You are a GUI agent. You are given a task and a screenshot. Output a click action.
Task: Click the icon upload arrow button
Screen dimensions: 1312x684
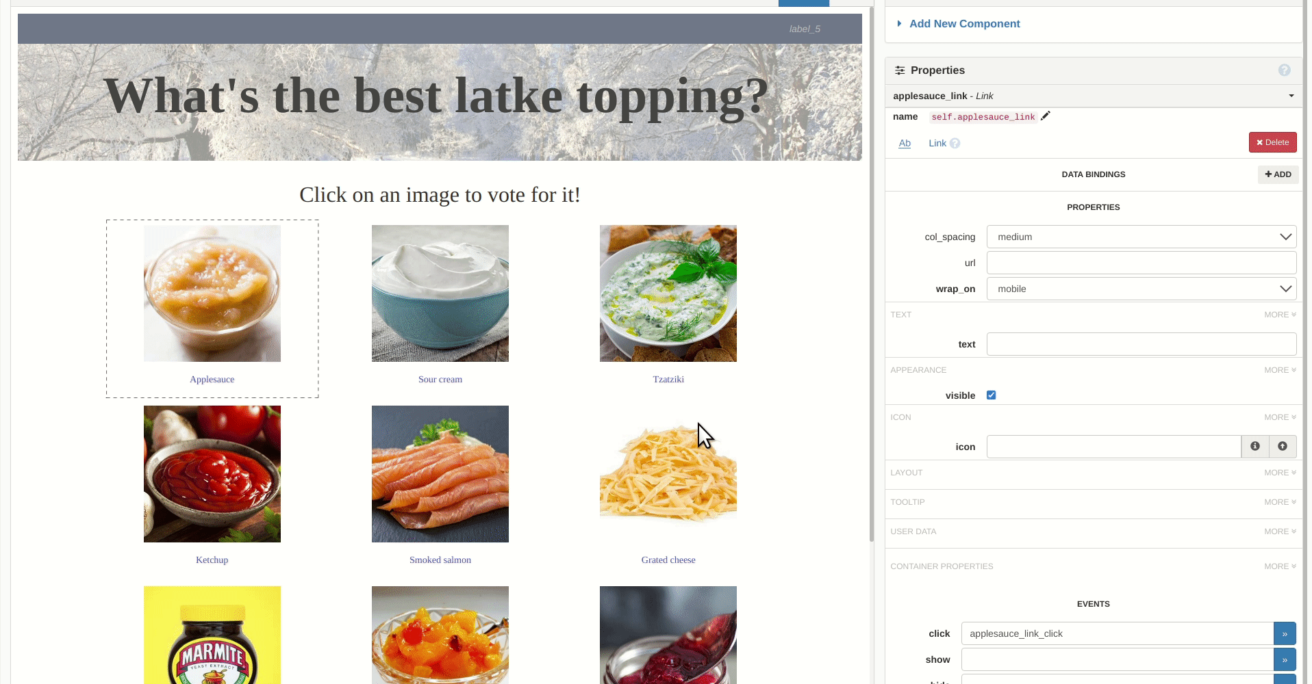coord(1282,447)
